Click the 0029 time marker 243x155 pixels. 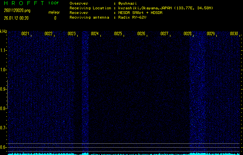coord(211,34)
